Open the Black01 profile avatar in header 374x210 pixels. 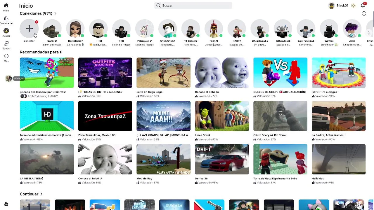tap(331, 6)
